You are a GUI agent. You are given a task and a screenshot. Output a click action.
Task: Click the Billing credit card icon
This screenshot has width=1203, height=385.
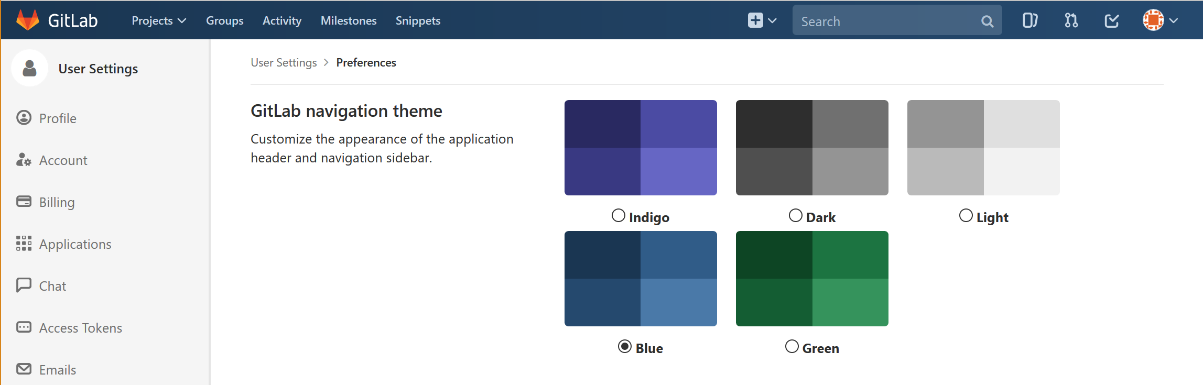[24, 202]
